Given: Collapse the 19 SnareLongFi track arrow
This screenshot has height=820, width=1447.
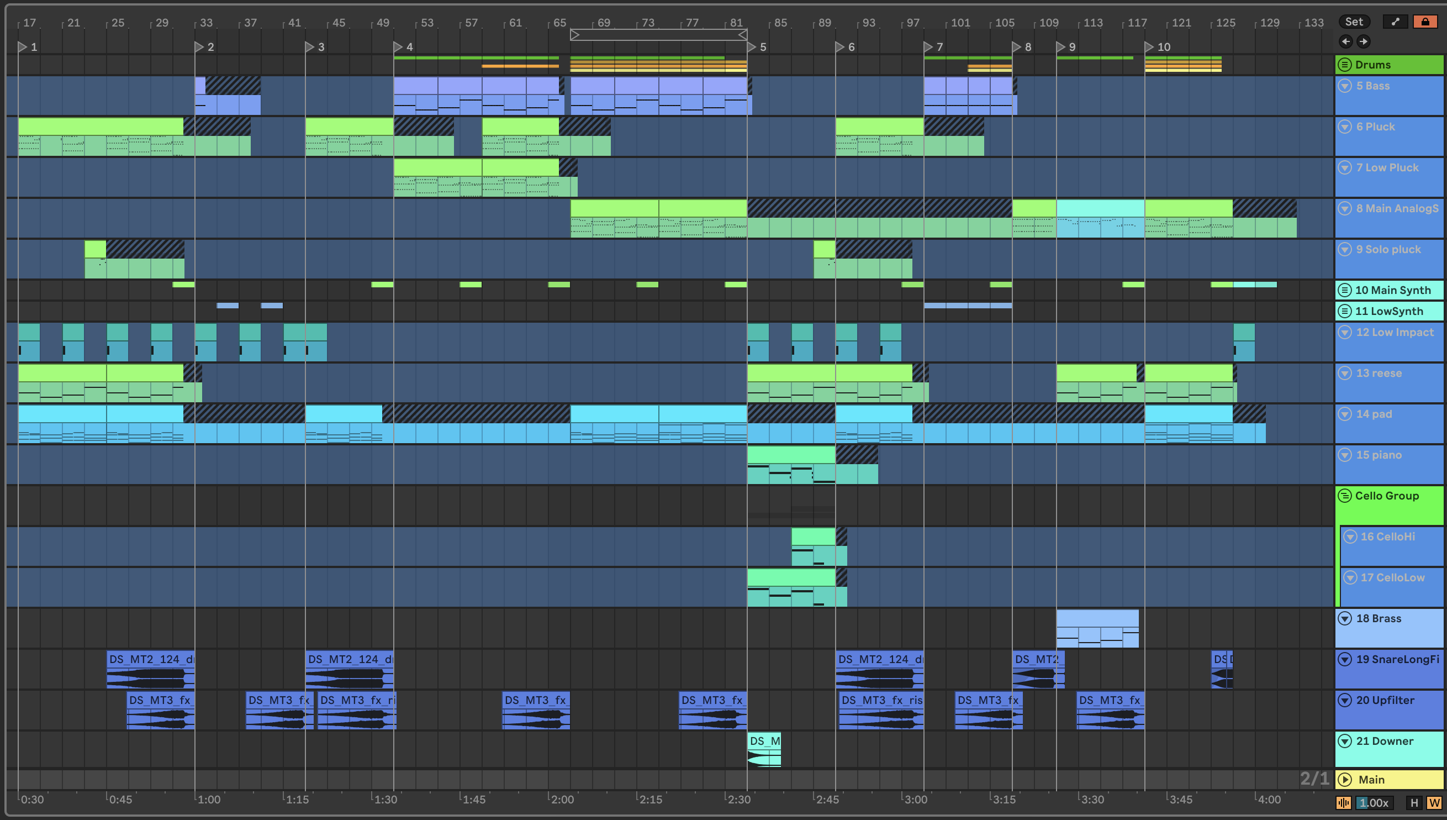Looking at the screenshot, I should pyautogui.click(x=1345, y=659).
